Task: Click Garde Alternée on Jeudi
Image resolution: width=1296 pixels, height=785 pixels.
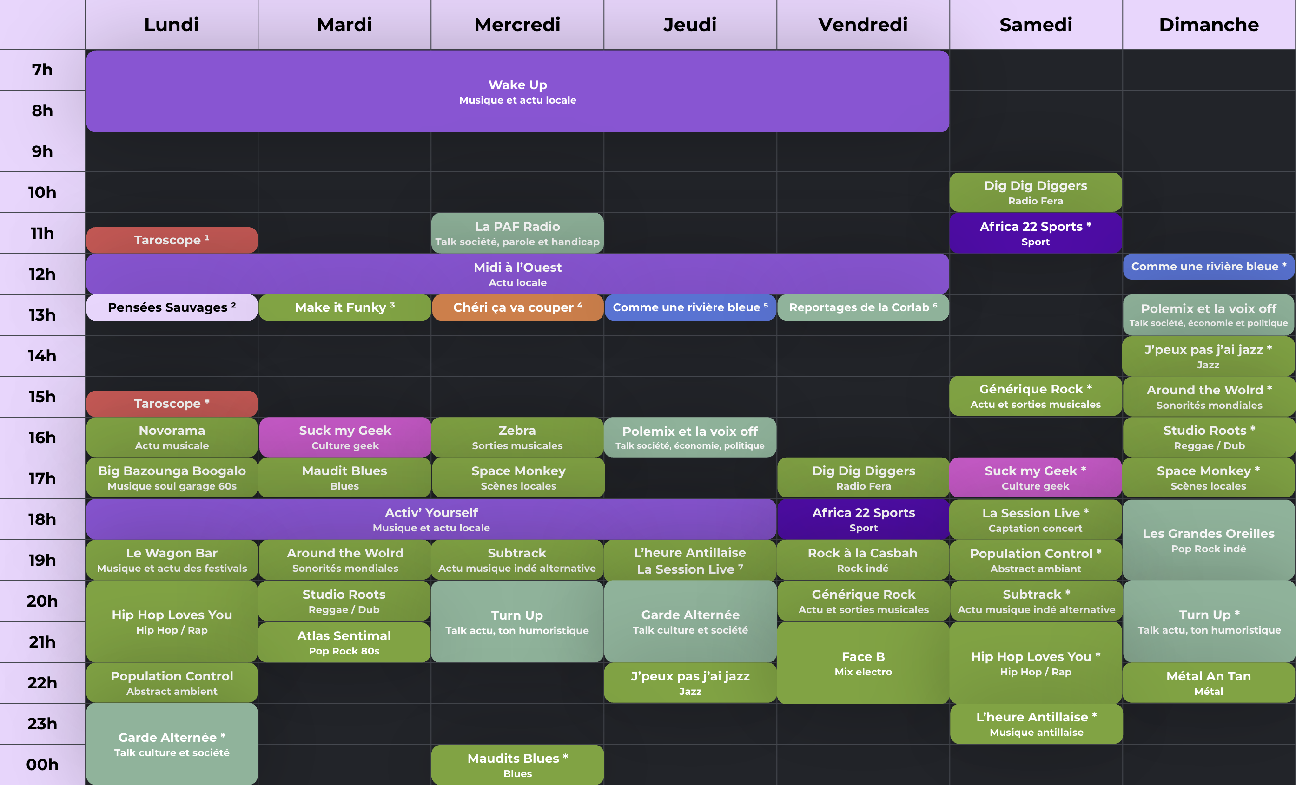Action: [x=690, y=621]
